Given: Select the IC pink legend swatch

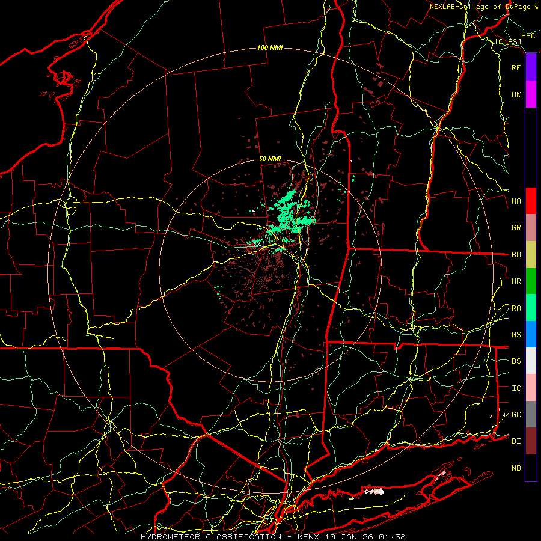Looking at the screenshot, I should click(531, 388).
